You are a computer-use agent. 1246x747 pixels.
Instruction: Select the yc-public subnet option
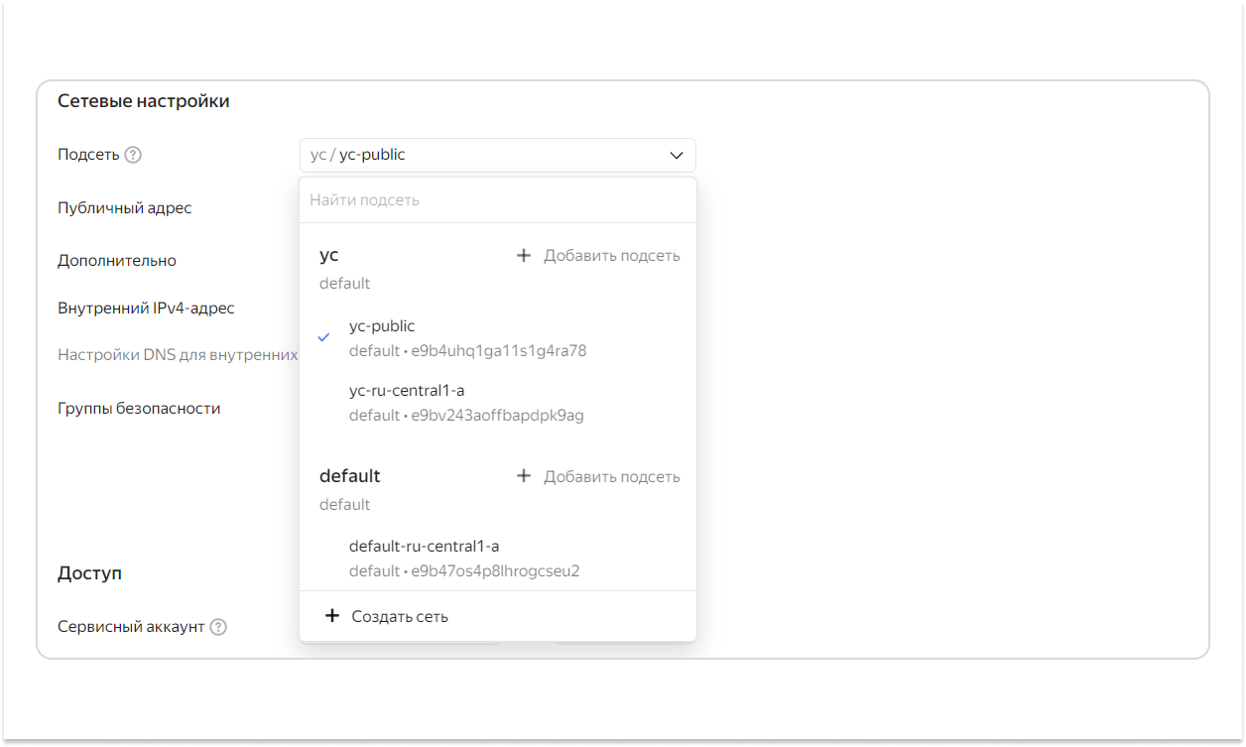pos(382,326)
